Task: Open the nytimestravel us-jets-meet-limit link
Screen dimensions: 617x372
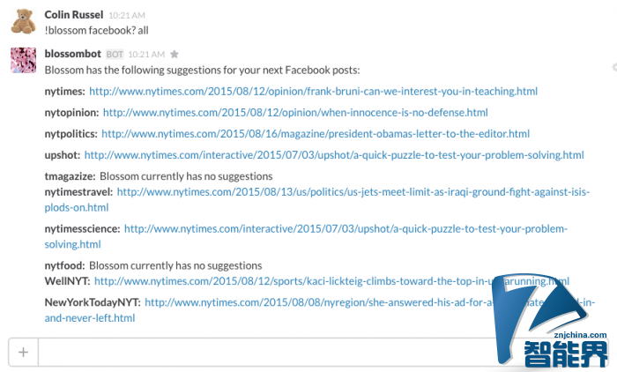Action: 353,192
